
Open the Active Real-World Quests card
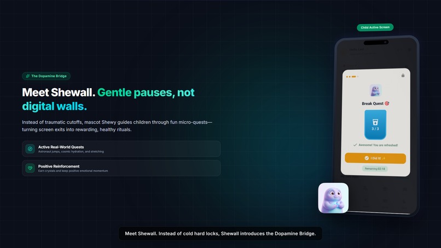pyautogui.click(x=121, y=149)
